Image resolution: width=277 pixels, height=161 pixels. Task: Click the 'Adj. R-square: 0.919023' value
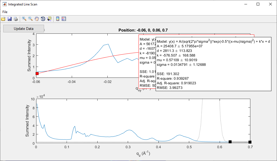pyautogui.click(x=176, y=83)
